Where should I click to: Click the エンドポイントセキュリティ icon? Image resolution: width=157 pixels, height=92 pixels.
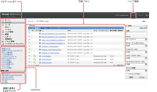point(3,44)
